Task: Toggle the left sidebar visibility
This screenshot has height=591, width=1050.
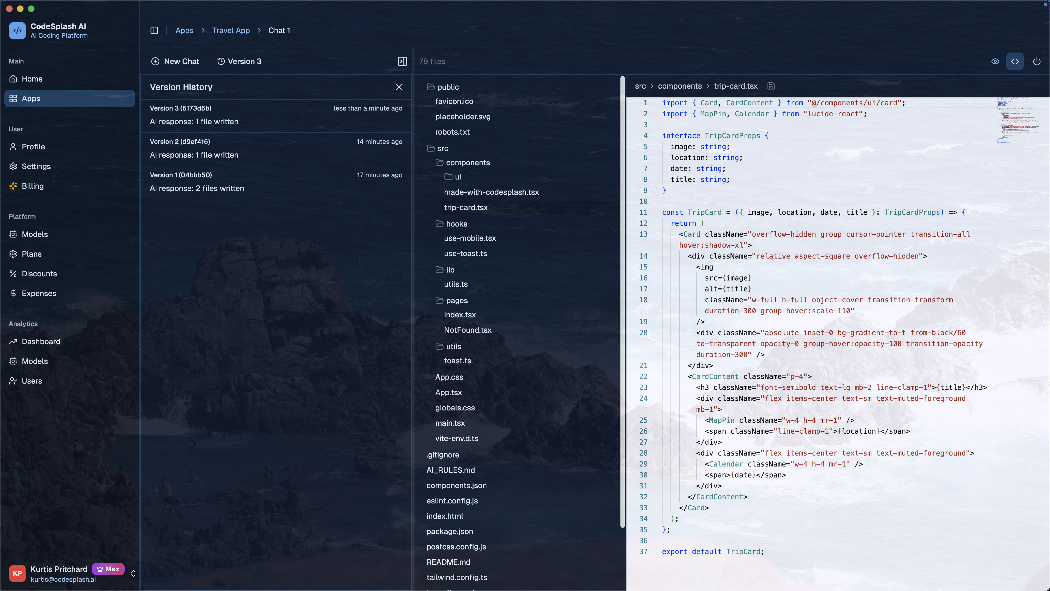Action: click(x=154, y=30)
